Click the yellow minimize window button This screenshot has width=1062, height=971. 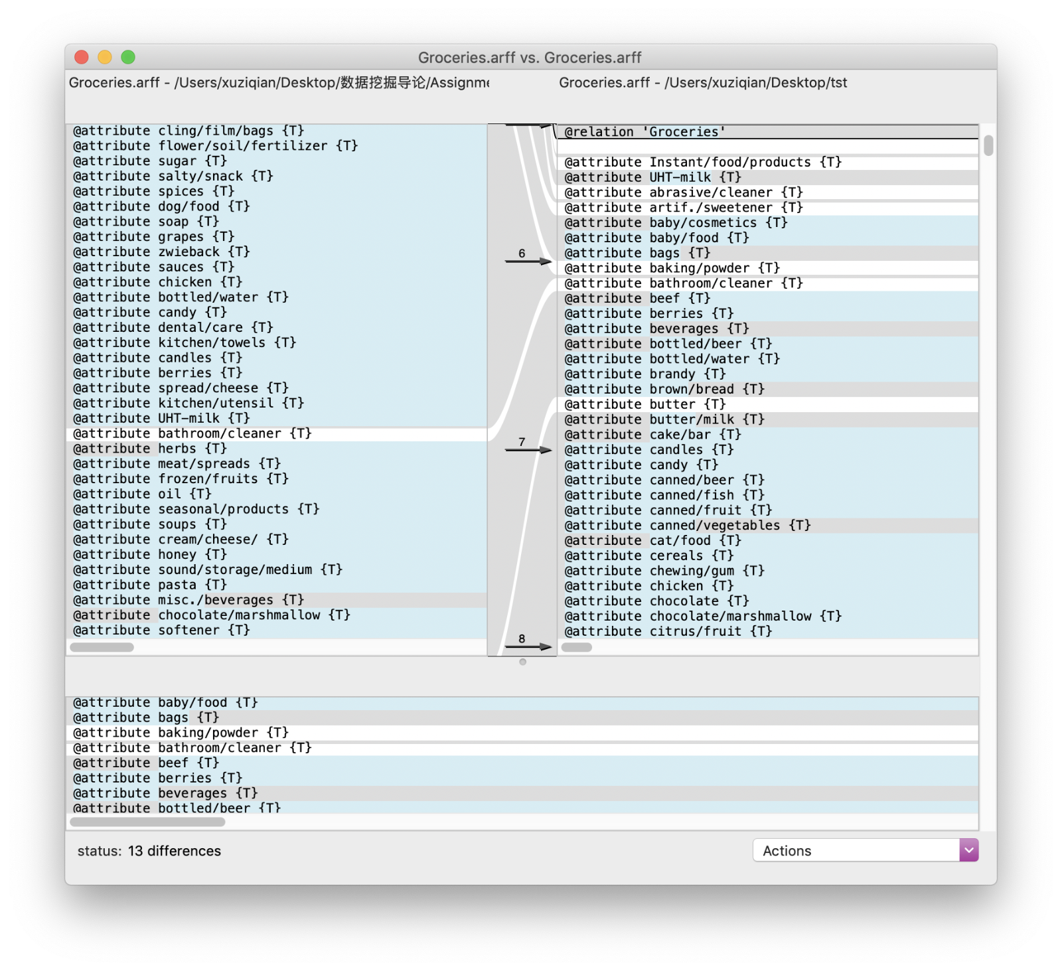(105, 57)
